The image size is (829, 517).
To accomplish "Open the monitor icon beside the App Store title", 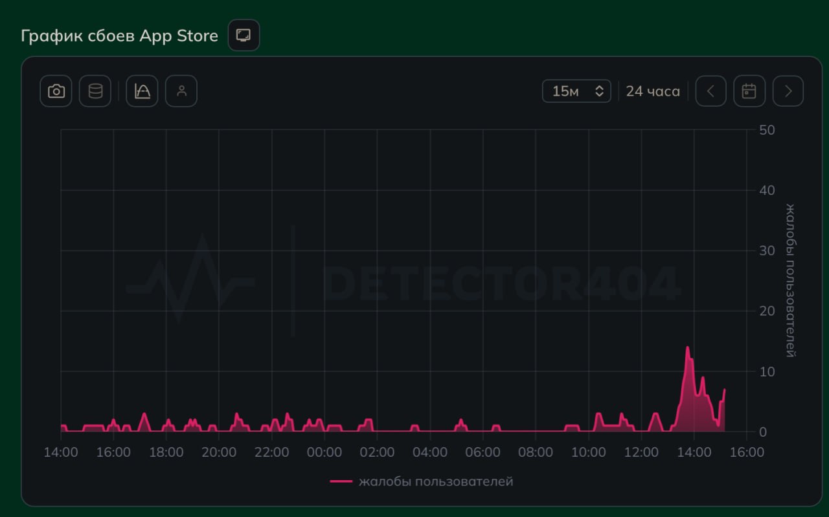I will (x=244, y=35).
